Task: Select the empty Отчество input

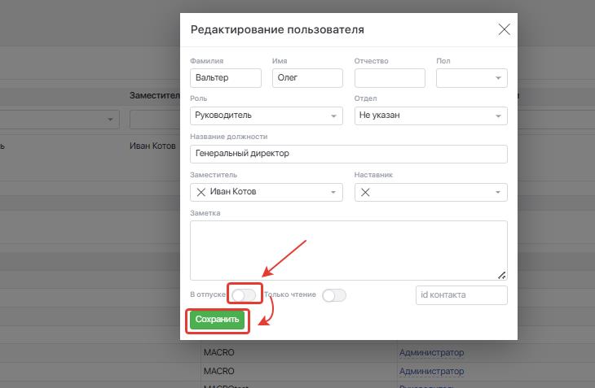Action: tap(390, 78)
